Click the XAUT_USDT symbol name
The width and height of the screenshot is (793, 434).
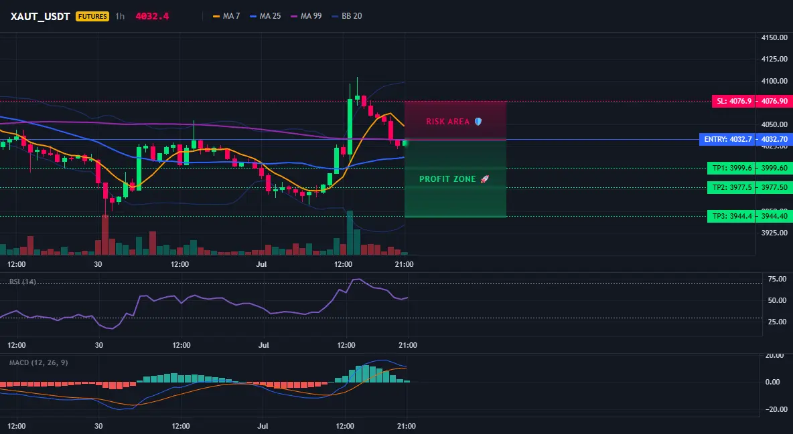pyautogui.click(x=40, y=16)
